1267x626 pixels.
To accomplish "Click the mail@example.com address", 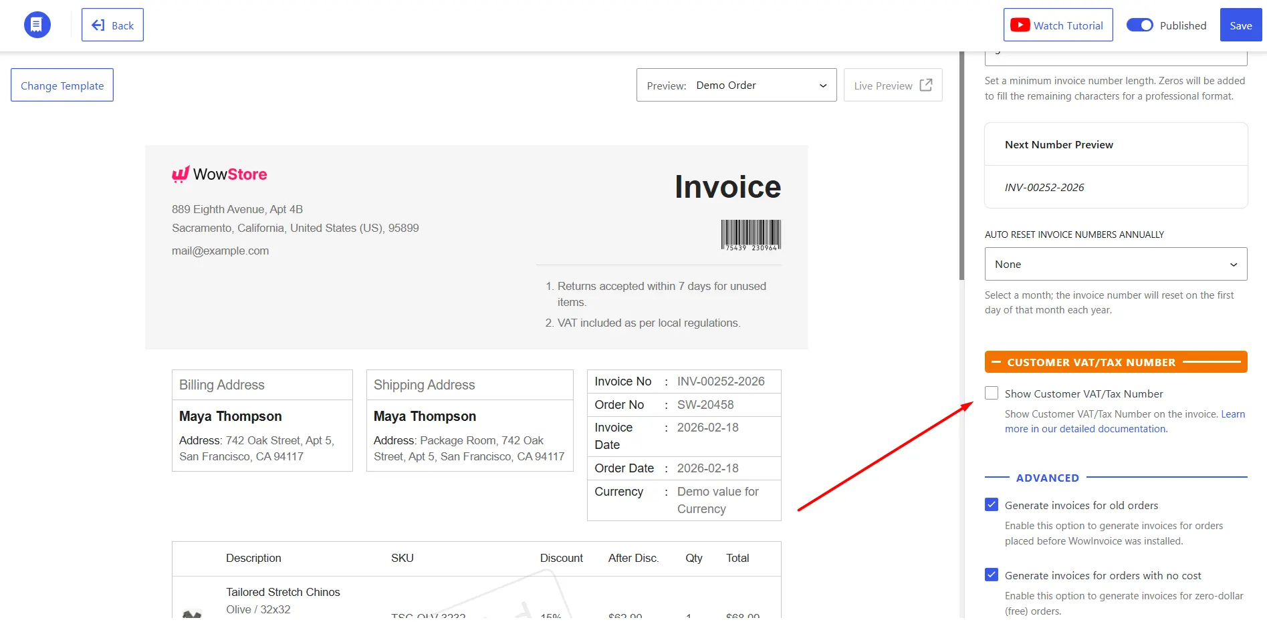I will point(220,251).
